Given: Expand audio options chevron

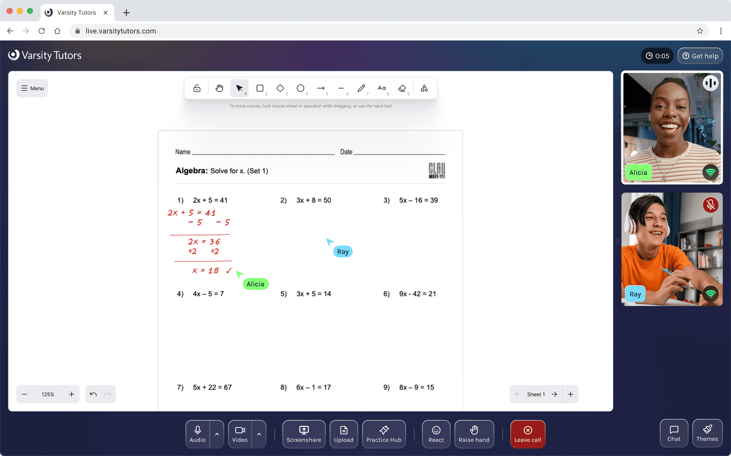Looking at the screenshot, I should pos(217,434).
